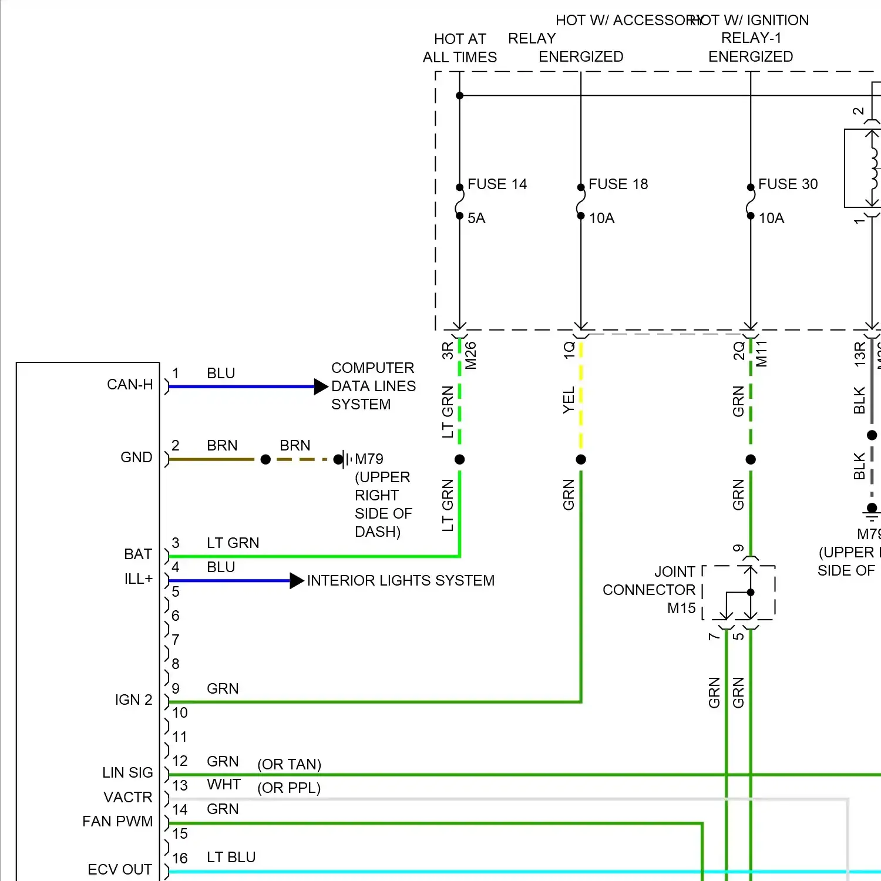The image size is (881, 881).
Task: Click the splice dot below the yellow dashed wire
Action: [581, 459]
